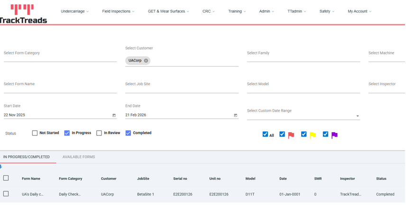Click the TrackTreads logo
This screenshot has width=406, height=205.
coord(23,14)
